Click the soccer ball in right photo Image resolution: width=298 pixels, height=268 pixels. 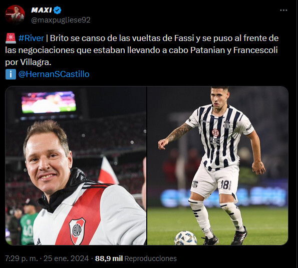tap(186, 238)
